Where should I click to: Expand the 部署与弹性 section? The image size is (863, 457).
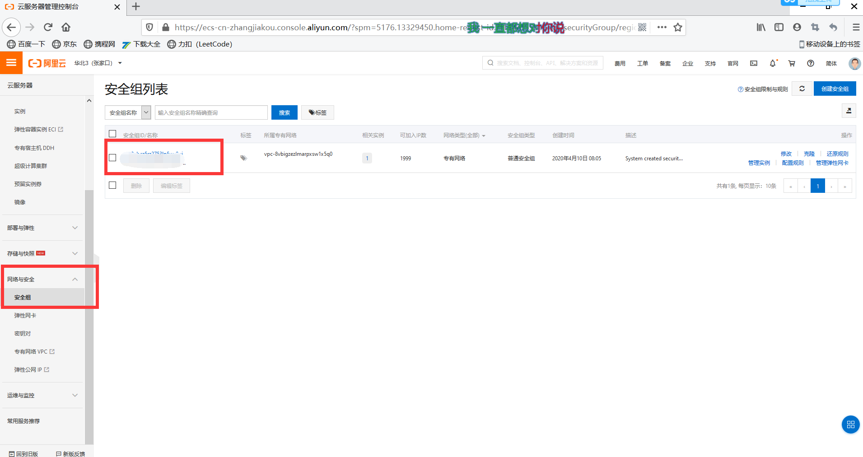[42, 228]
